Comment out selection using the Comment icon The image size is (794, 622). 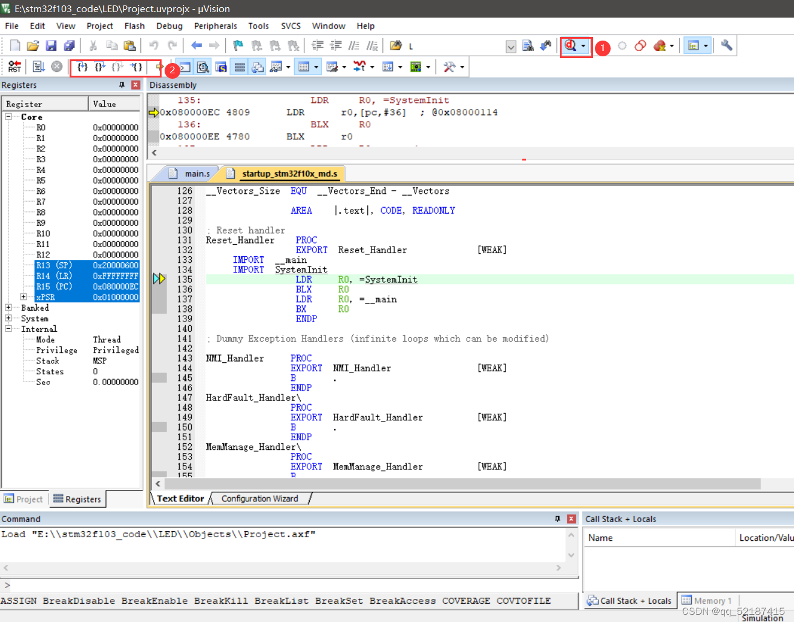coord(354,45)
